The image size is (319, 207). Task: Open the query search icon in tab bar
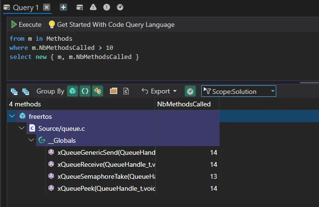80,8
